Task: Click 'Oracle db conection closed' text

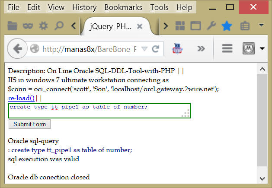Action: click(49, 177)
